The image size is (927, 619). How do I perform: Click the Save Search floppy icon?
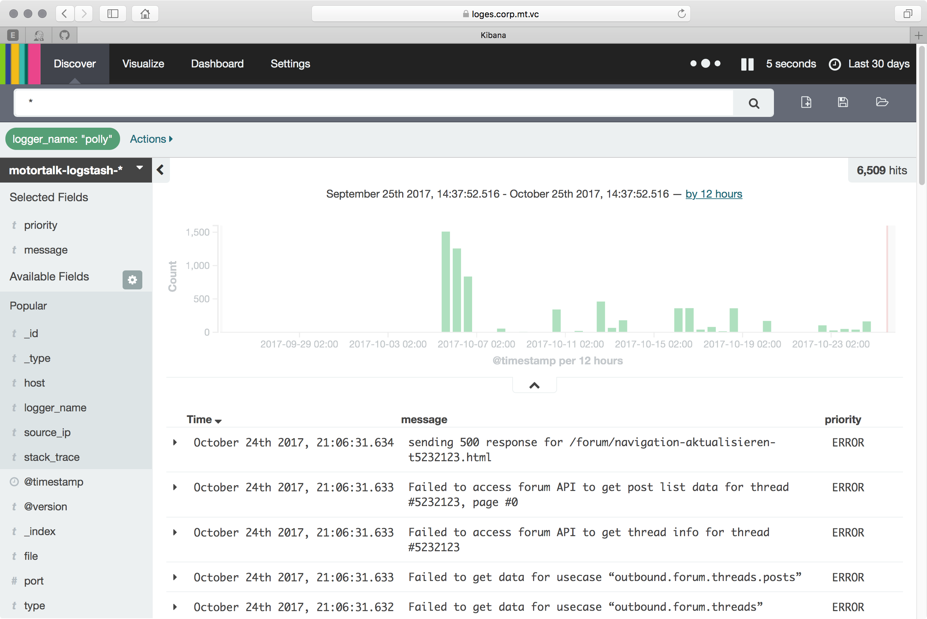tap(843, 102)
